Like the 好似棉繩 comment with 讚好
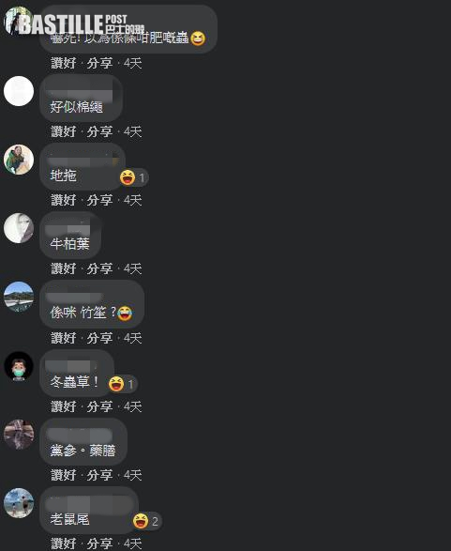This screenshot has width=451, height=551. click(x=64, y=131)
